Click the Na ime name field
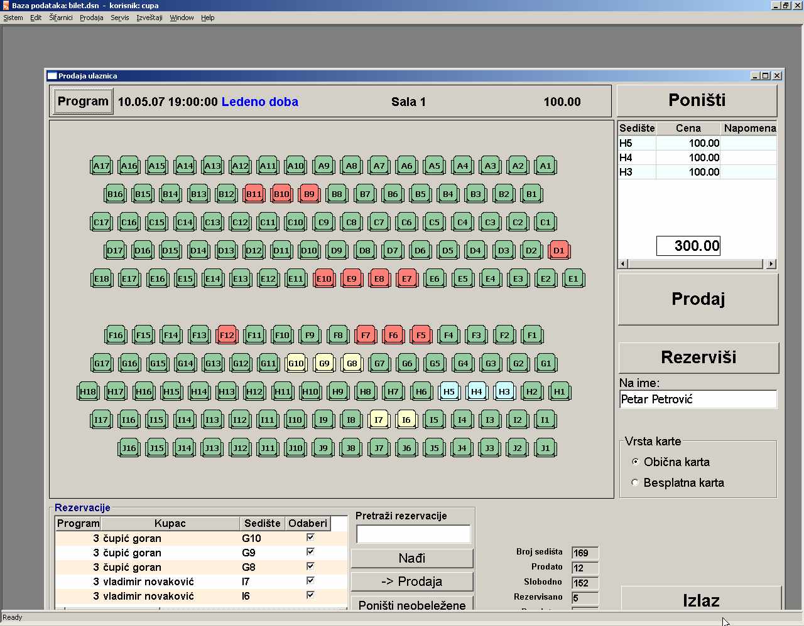 (698, 400)
